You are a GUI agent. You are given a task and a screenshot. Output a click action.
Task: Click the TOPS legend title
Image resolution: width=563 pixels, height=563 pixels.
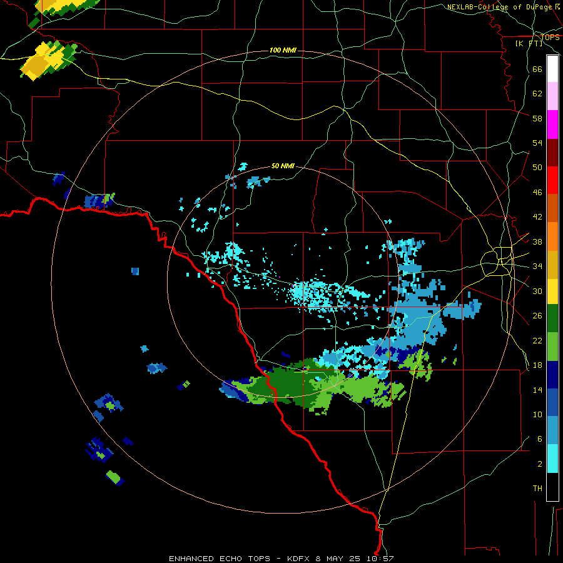click(x=550, y=37)
